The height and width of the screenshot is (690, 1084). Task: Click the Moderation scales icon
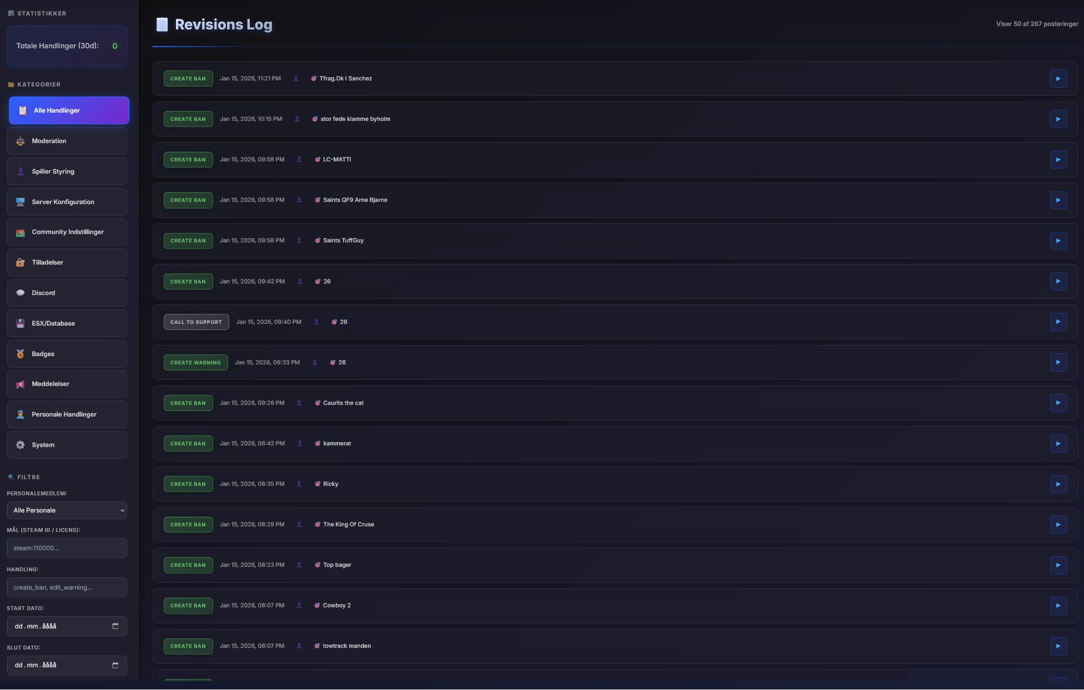[21, 141]
